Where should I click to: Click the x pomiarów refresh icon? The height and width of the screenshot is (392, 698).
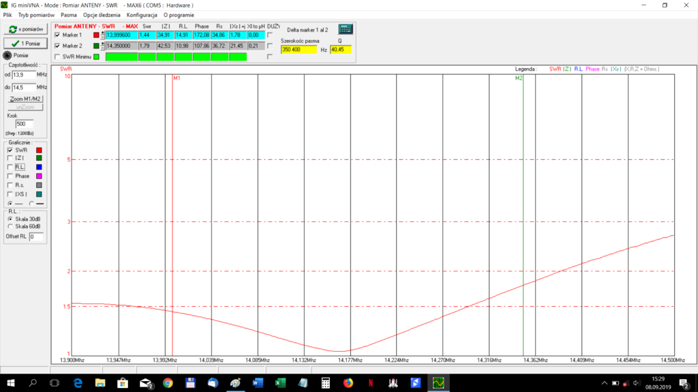click(12, 27)
